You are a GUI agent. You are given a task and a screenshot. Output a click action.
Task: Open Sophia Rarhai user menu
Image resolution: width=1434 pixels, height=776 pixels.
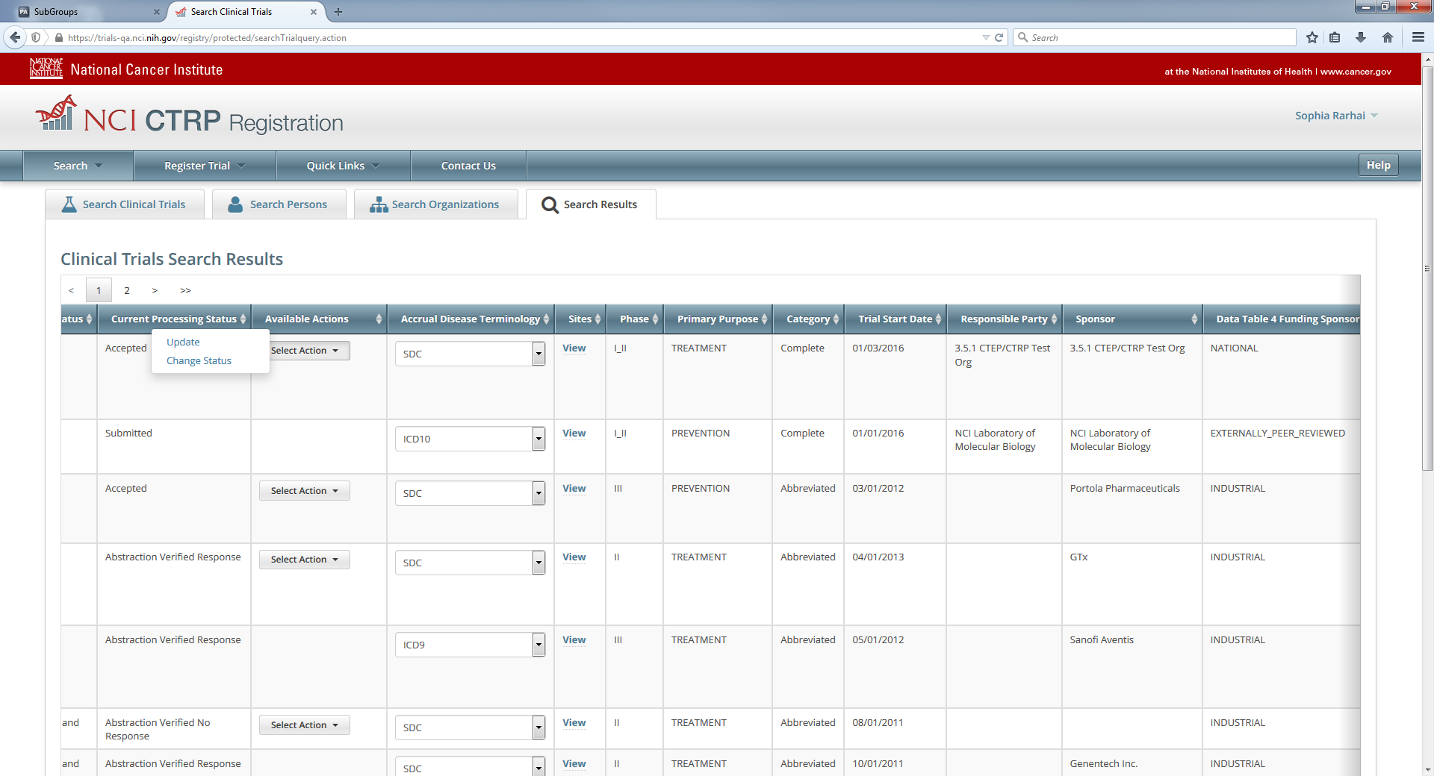tap(1335, 116)
